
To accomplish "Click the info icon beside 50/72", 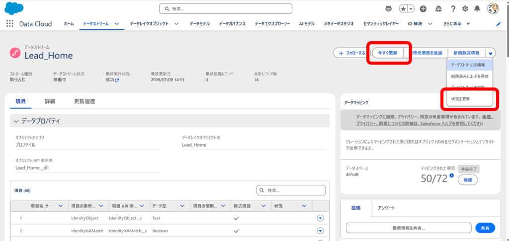I will 451,175.
